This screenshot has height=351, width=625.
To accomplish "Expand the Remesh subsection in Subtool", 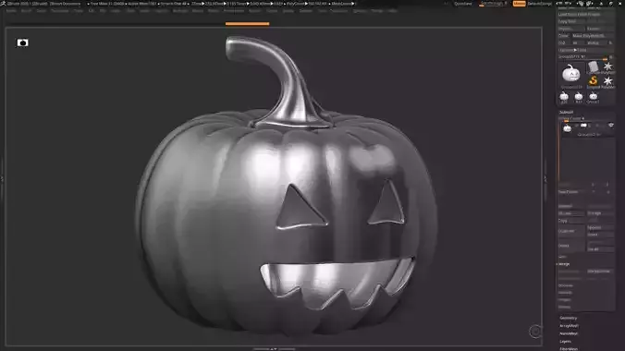I will pos(565,293).
